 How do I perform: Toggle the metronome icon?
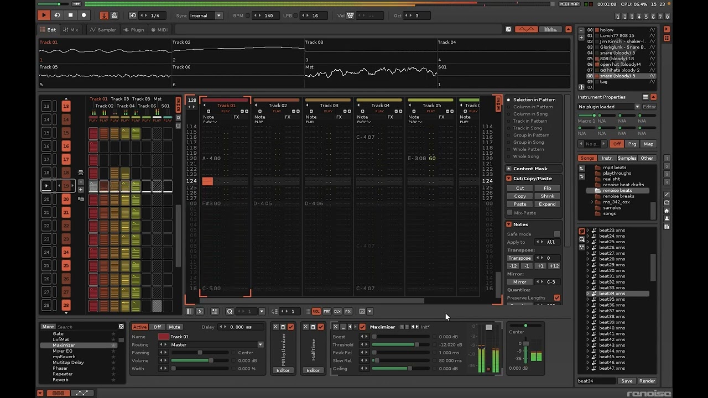coord(114,15)
